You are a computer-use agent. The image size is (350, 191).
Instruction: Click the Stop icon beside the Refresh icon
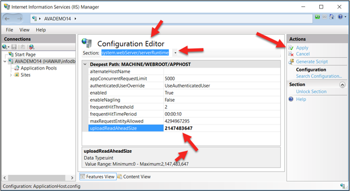click(x=325, y=17)
